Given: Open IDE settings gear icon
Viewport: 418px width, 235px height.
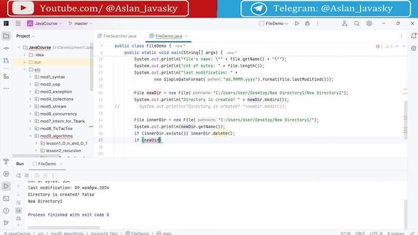Looking at the screenshot, I should click(x=369, y=23).
